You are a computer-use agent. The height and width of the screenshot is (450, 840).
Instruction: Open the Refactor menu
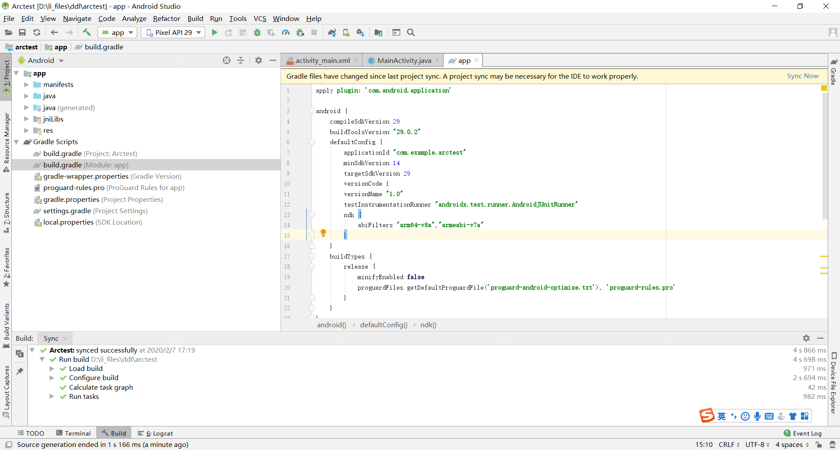[166, 18]
